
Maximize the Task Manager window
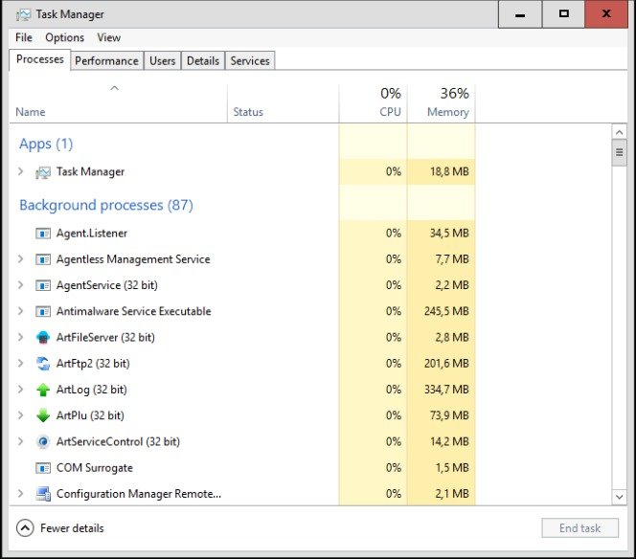coord(563,14)
